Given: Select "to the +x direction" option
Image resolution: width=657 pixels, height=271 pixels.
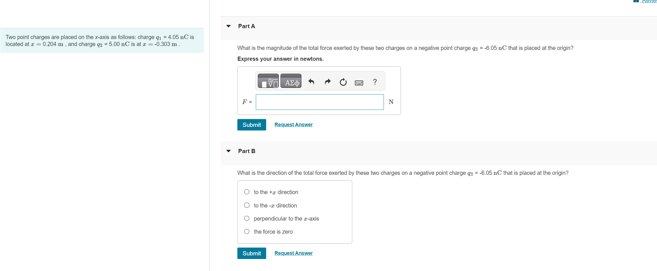Looking at the screenshot, I should pyautogui.click(x=247, y=192).
